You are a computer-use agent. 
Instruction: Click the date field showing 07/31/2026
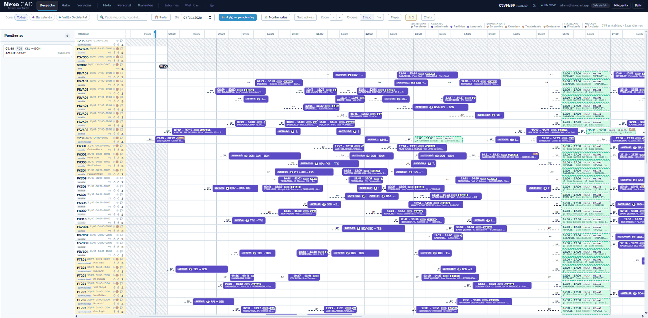tap(198, 17)
